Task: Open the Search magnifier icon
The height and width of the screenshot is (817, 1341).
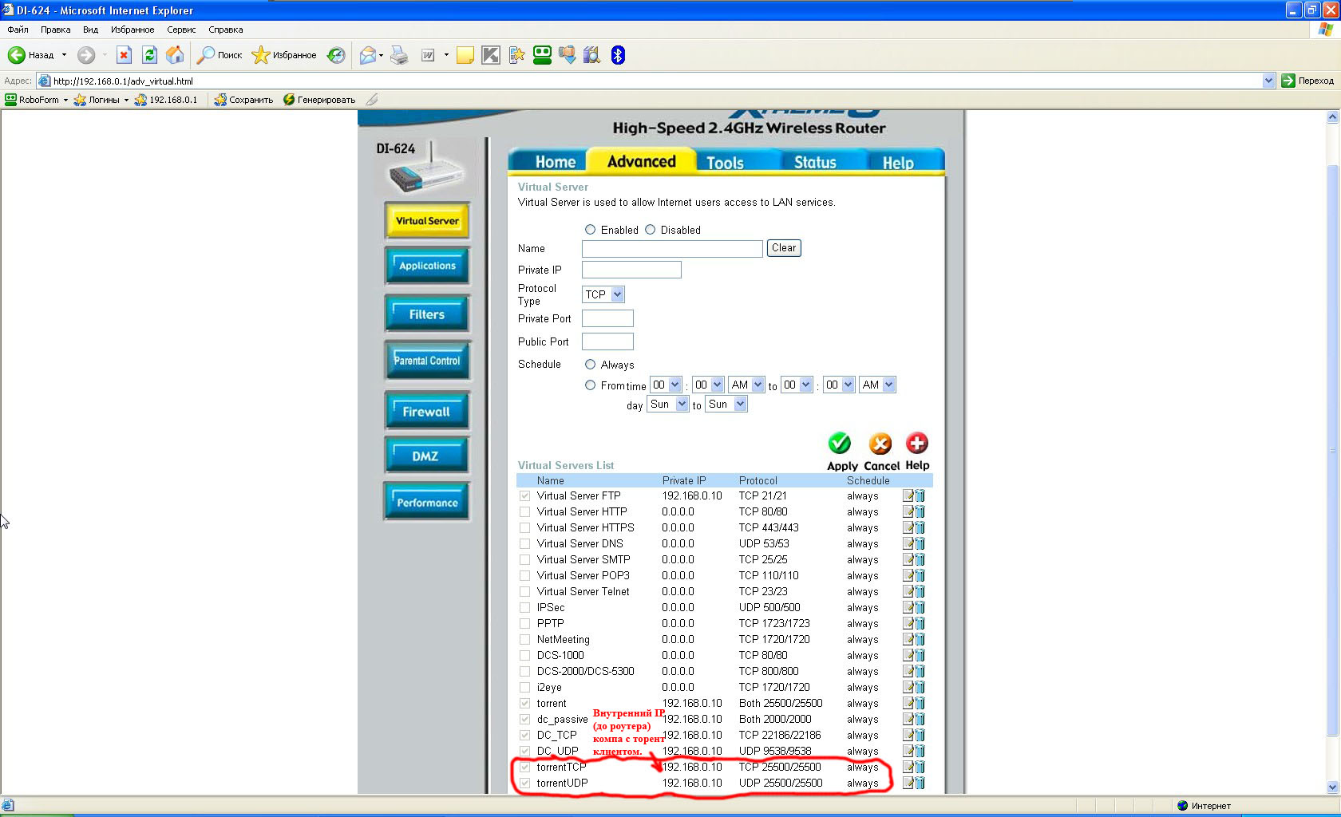Action: pyautogui.click(x=206, y=55)
